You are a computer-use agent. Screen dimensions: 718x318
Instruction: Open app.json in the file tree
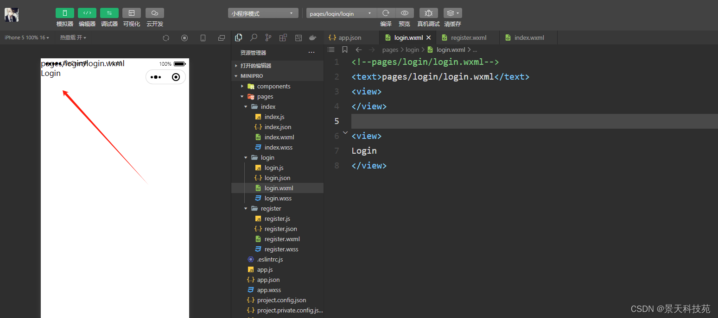(277, 280)
